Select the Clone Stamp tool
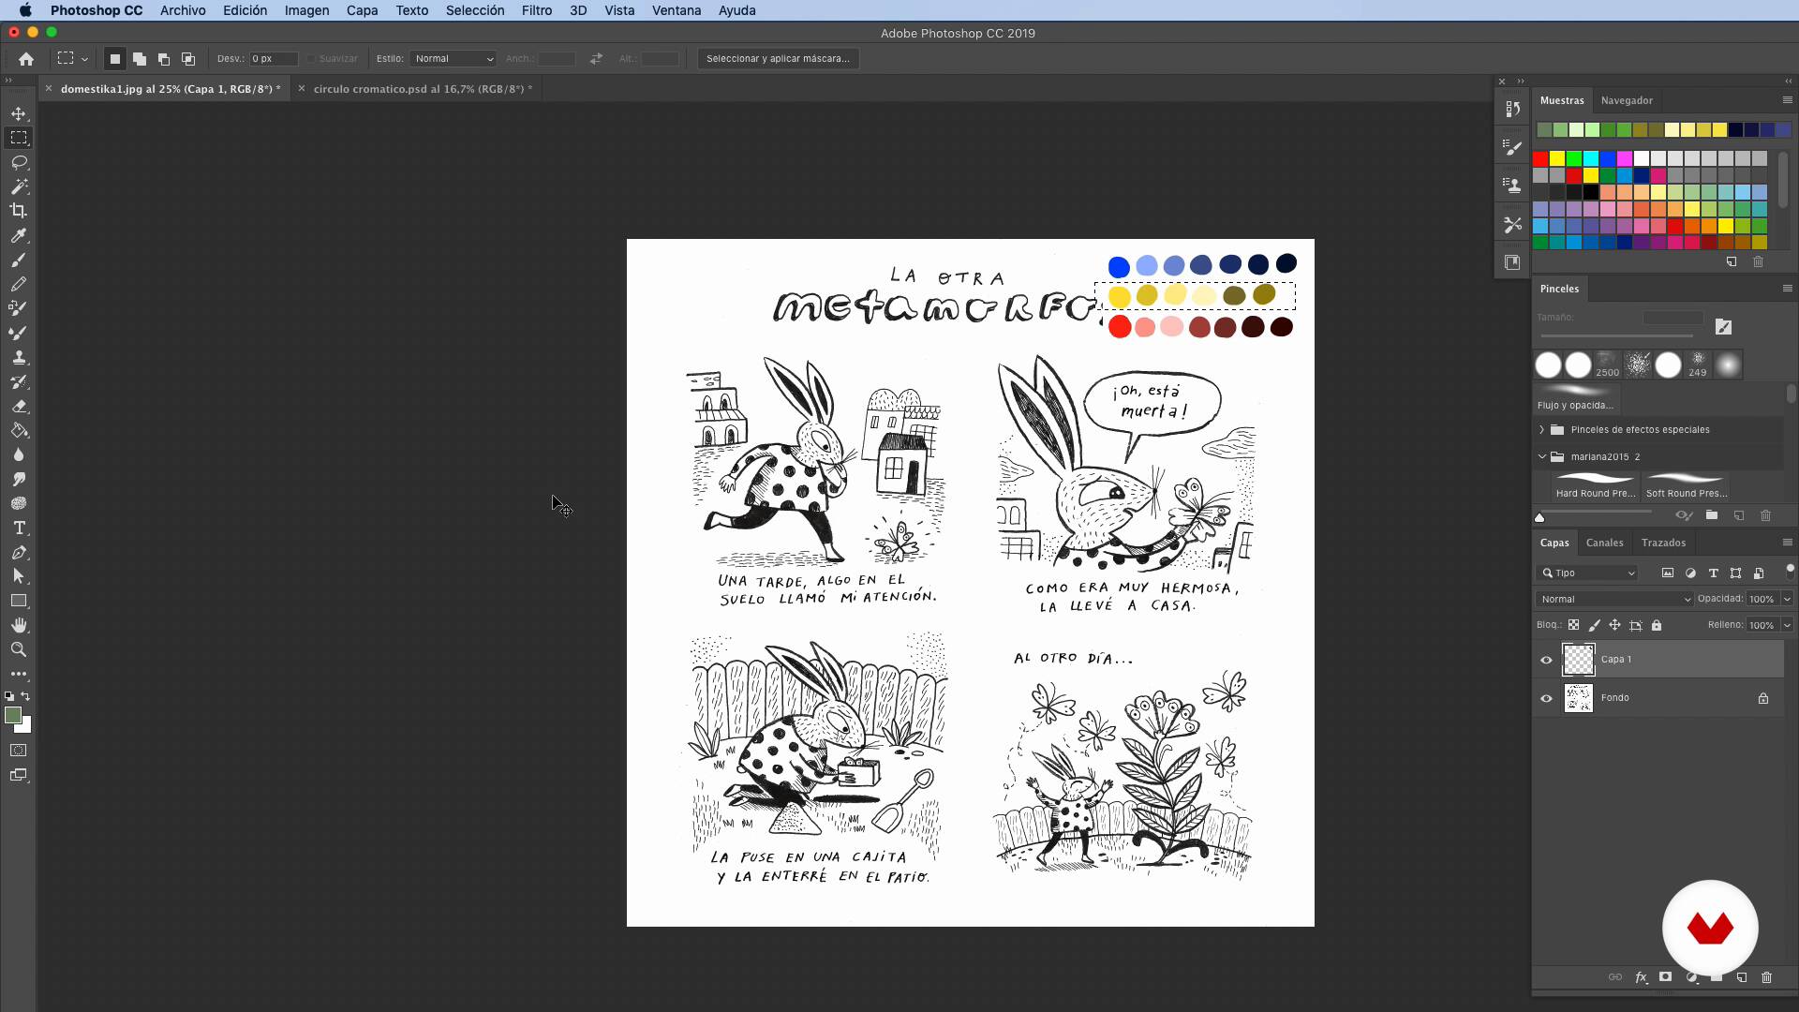Viewport: 1799px width, 1012px height. tap(19, 357)
